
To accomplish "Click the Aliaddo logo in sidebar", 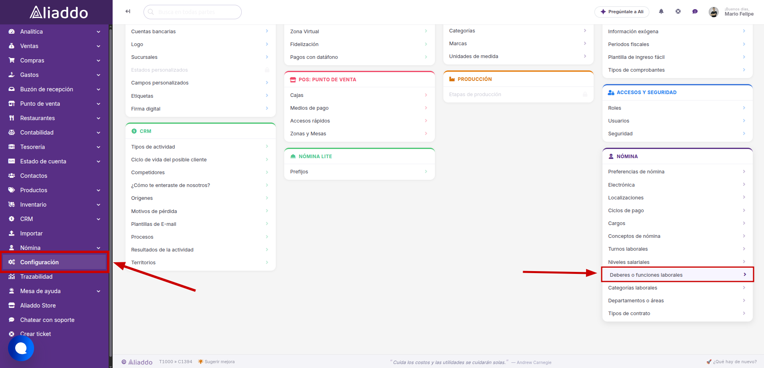I will 59,12.
